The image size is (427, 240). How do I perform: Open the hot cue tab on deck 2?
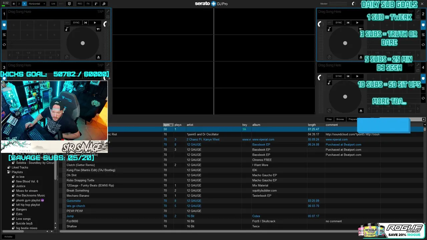pyautogui.click(x=423, y=25)
